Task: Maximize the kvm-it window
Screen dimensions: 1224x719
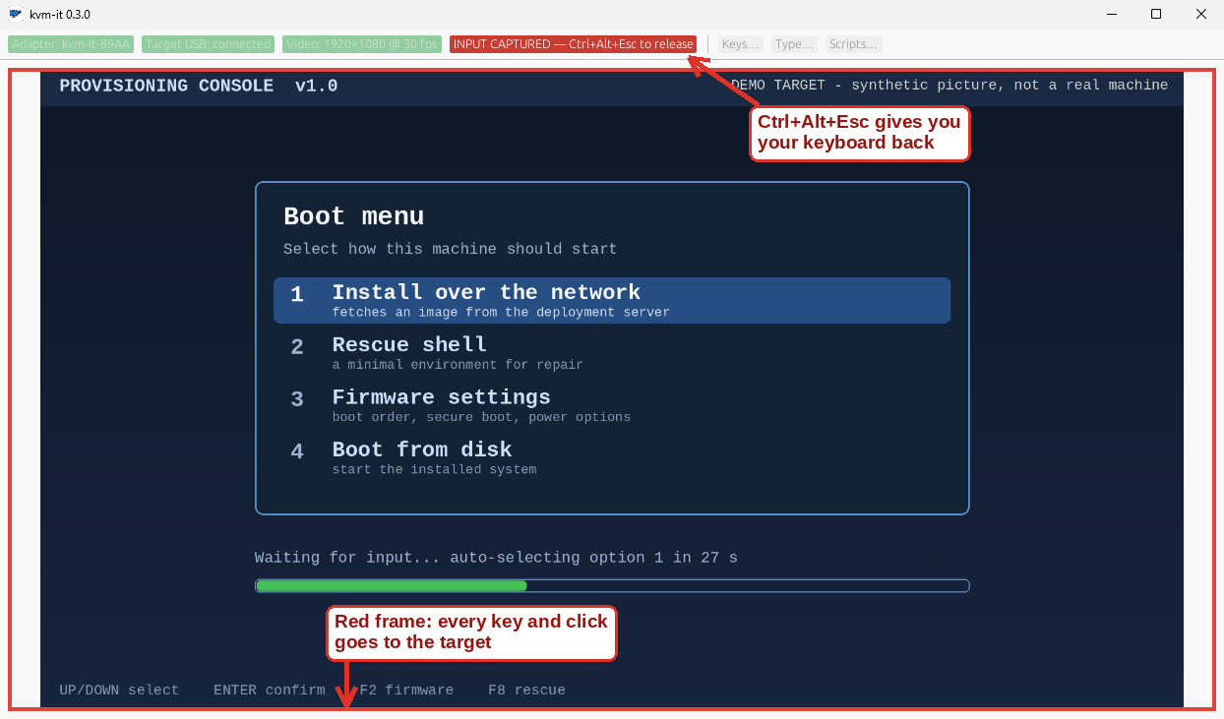Action: (x=1156, y=14)
